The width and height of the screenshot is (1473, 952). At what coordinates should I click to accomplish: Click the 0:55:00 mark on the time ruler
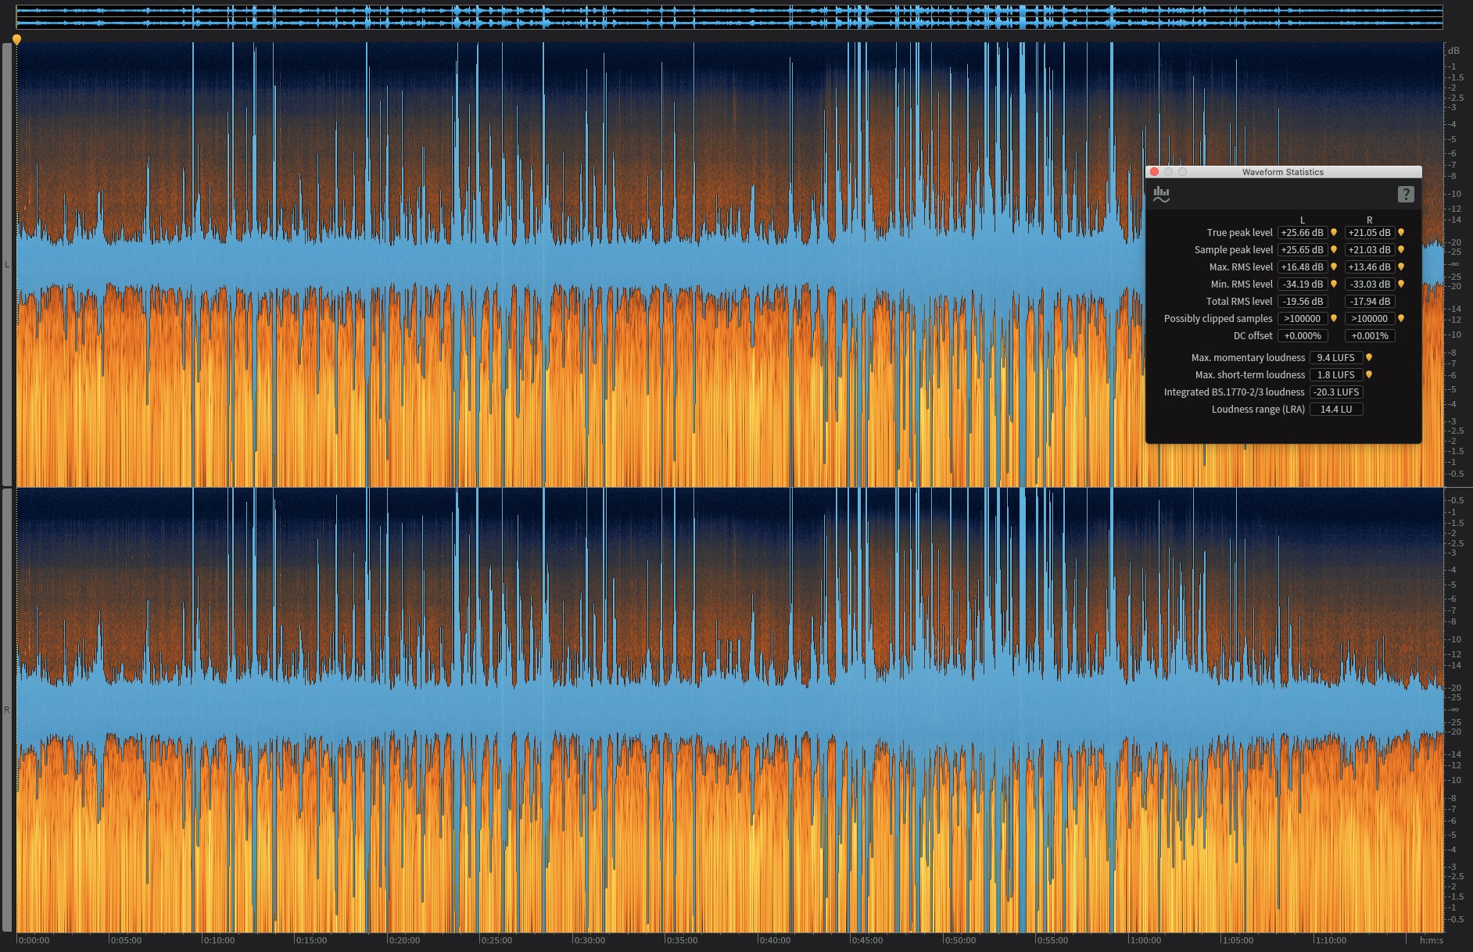click(1052, 940)
